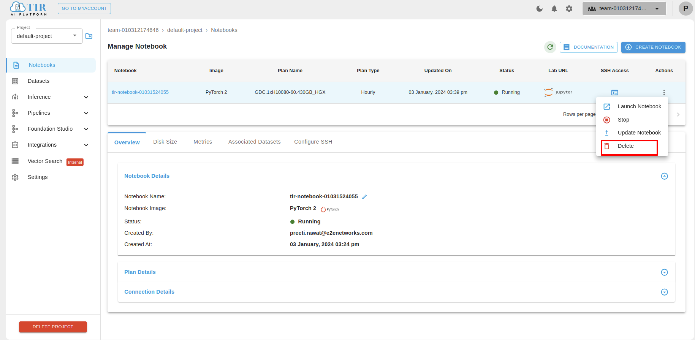Switch to the Overview tab
The width and height of the screenshot is (695, 340).
click(127, 142)
